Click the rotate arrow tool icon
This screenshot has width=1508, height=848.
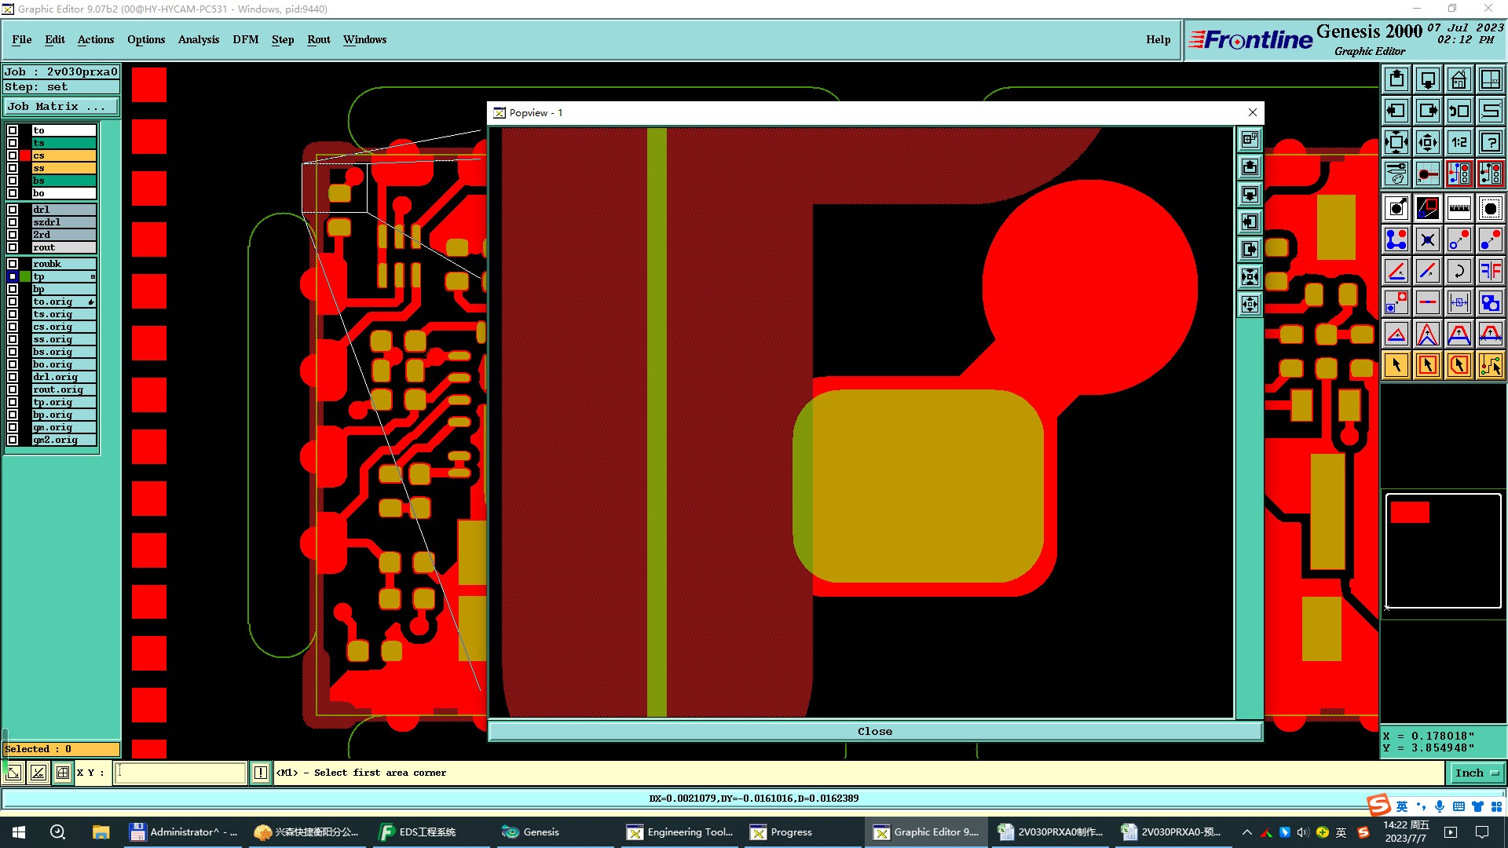click(1459, 271)
